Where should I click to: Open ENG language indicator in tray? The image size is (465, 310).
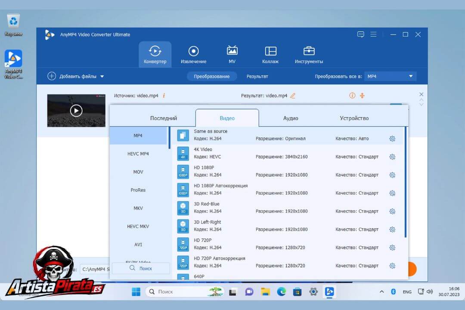[407, 292]
